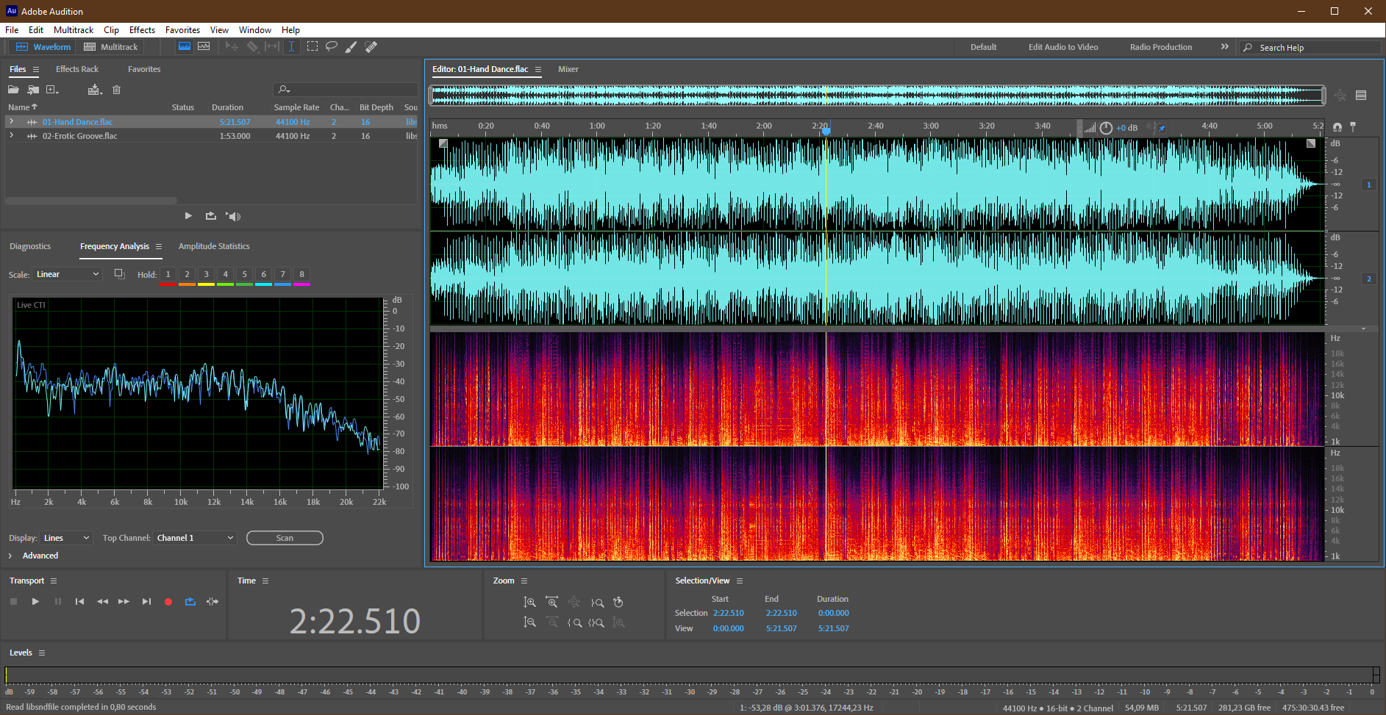Toggle Hold button 5
The image size is (1386, 715).
pos(244,274)
